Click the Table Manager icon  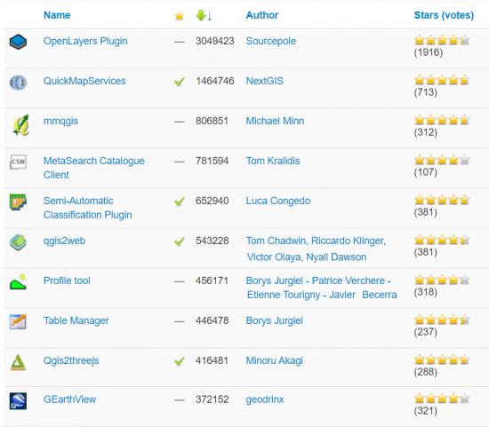[x=18, y=321]
